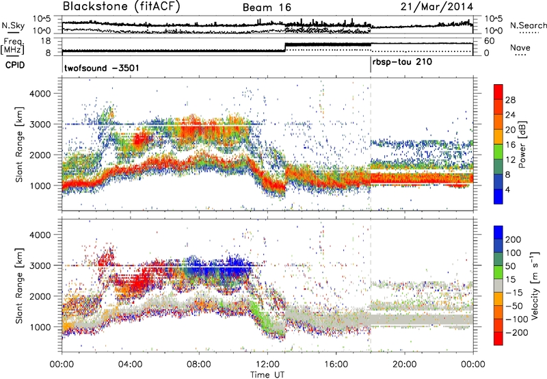The height and width of the screenshot is (379, 547).
Task: Click the "12:00" time axis label
Action: 267,365
